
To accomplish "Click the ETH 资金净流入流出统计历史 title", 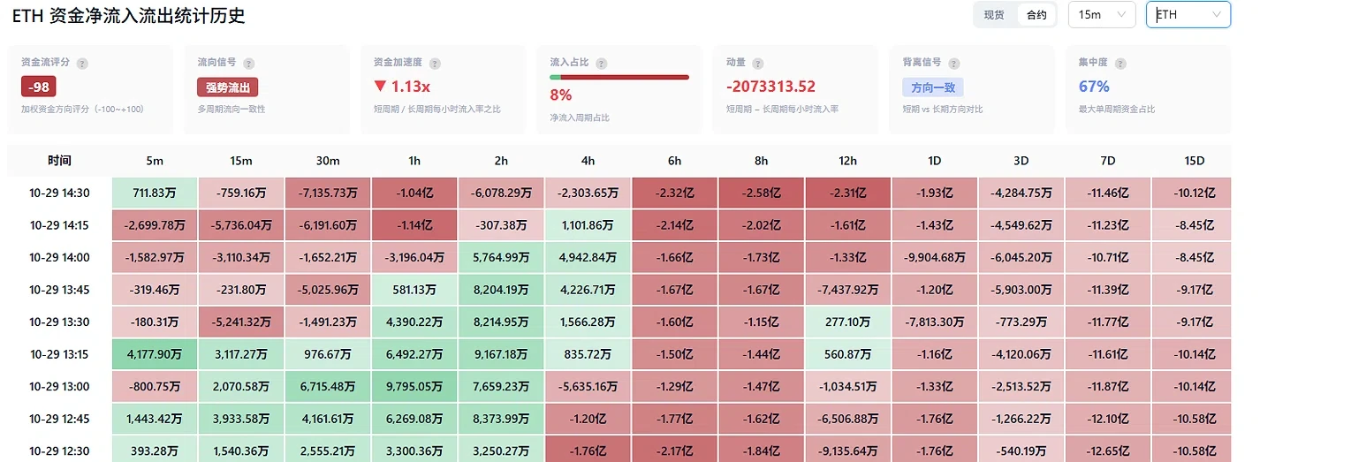I will click(x=129, y=15).
